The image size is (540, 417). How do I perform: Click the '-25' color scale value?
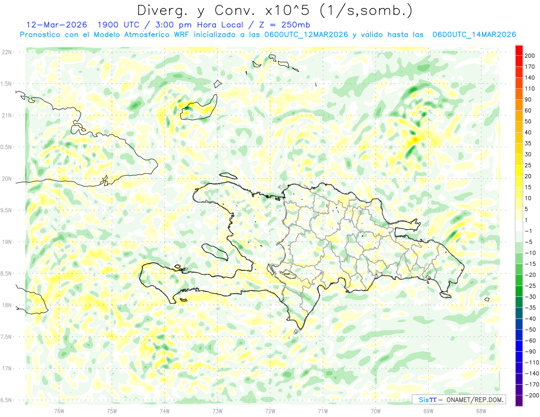click(531, 286)
